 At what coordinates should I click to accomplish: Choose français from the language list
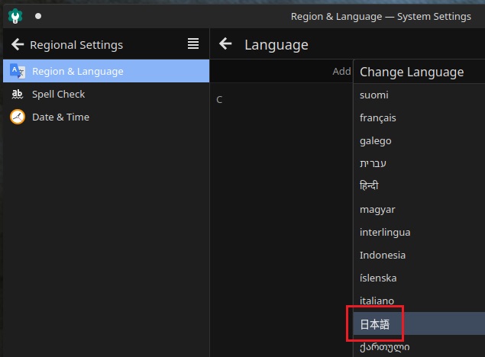pos(419,117)
